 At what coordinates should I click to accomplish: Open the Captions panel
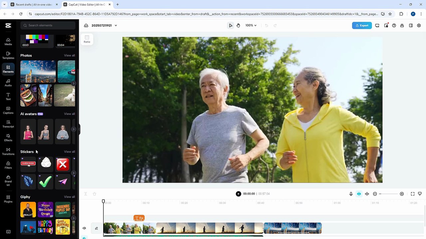(8, 110)
